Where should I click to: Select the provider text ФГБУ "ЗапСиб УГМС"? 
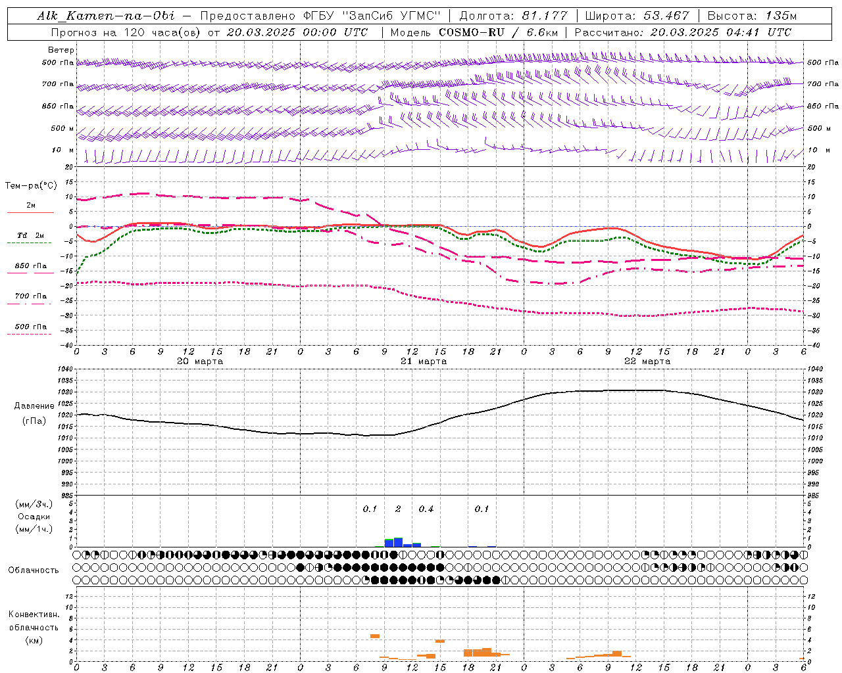(372, 16)
